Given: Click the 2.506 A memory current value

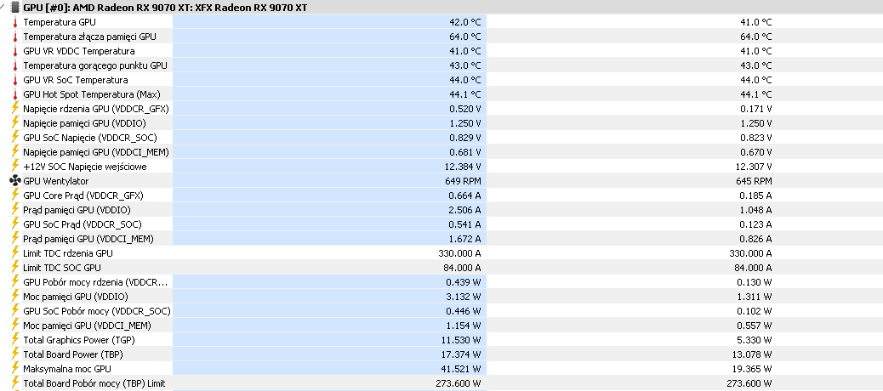Looking at the screenshot, I should (x=465, y=210).
